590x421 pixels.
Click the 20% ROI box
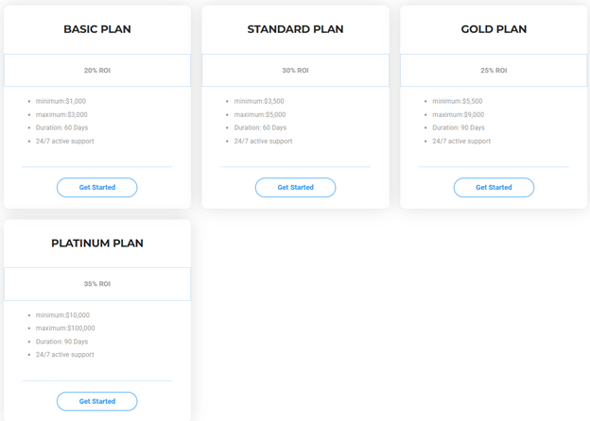97,71
